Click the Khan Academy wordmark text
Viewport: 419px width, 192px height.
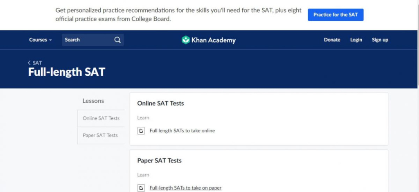coord(214,40)
